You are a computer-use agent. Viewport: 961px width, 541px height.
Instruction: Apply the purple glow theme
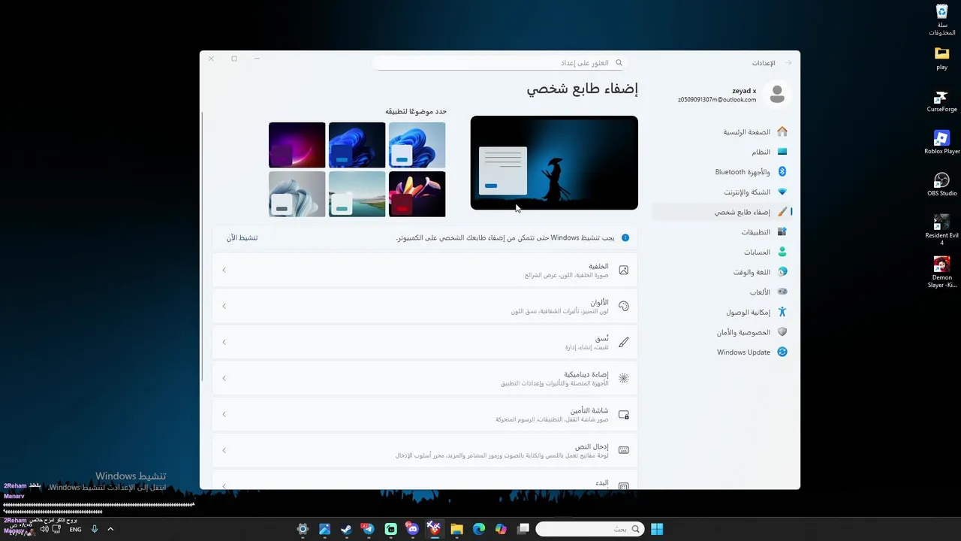[297, 145]
